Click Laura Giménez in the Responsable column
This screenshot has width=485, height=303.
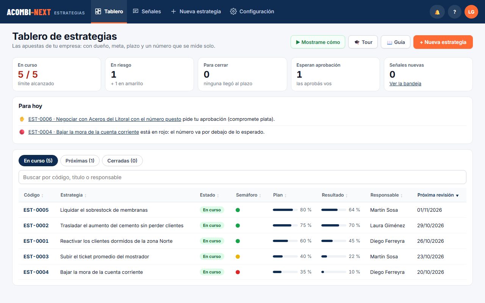388,225
